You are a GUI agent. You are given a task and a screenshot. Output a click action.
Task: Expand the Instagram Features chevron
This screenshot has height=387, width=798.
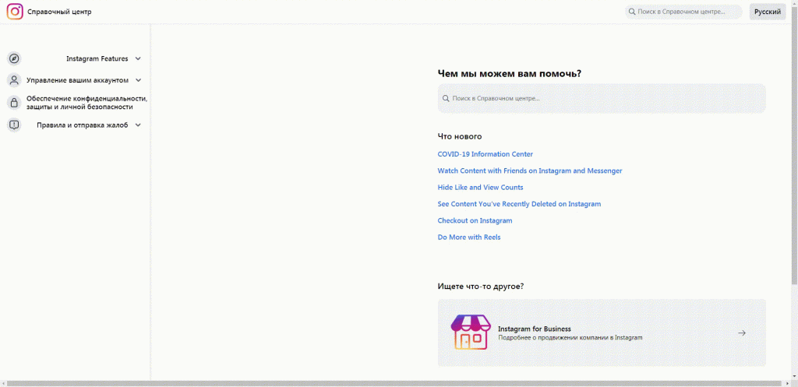pyautogui.click(x=138, y=58)
